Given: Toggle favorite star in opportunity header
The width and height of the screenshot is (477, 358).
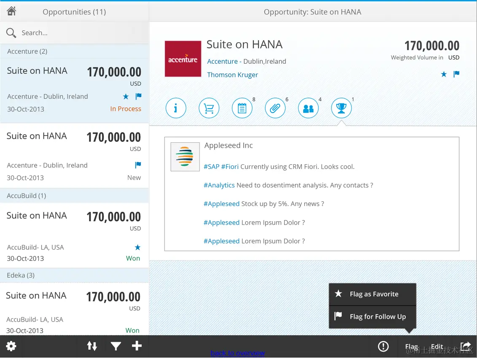Looking at the screenshot, I should click(x=444, y=74).
